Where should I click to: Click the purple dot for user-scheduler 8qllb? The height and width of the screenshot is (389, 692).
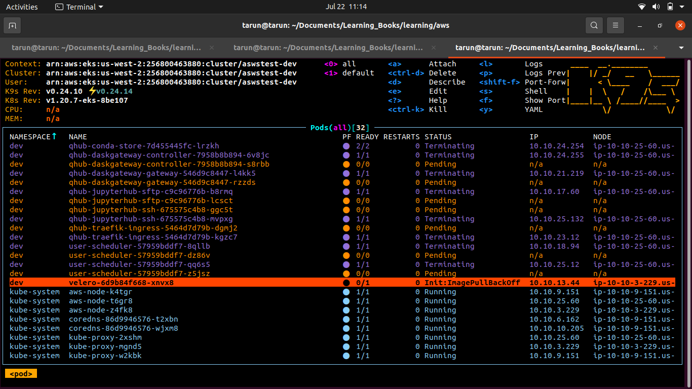347,246
